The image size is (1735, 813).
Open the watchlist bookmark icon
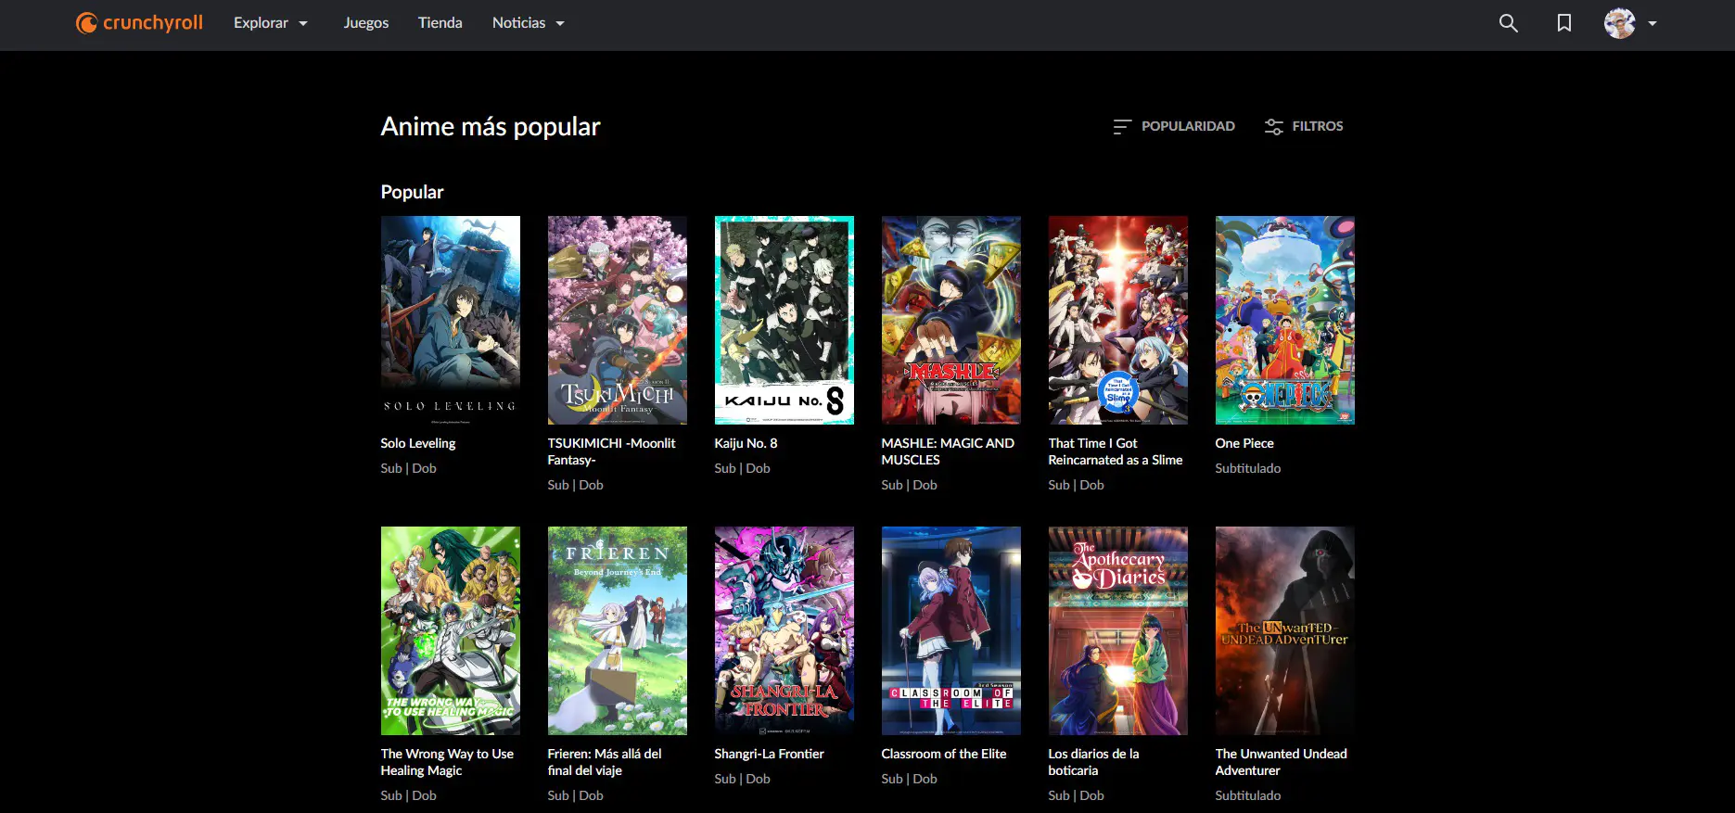point(1564,23)
